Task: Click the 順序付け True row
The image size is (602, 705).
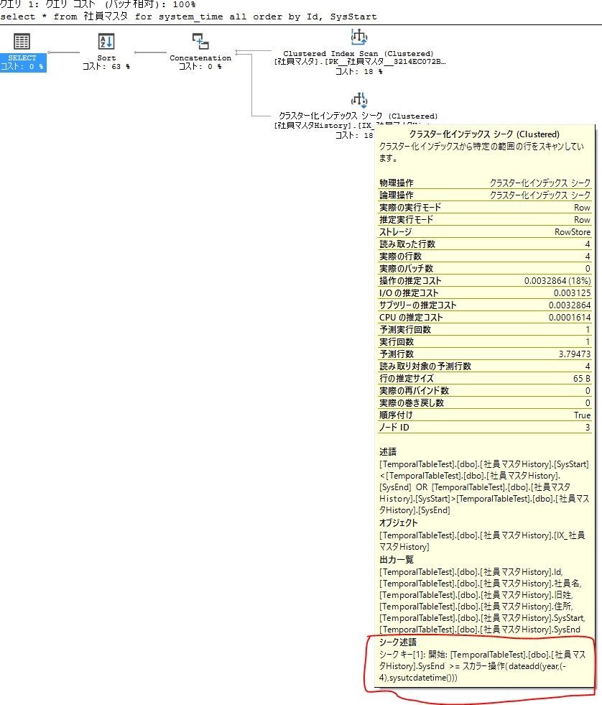Action: (485, 415)
